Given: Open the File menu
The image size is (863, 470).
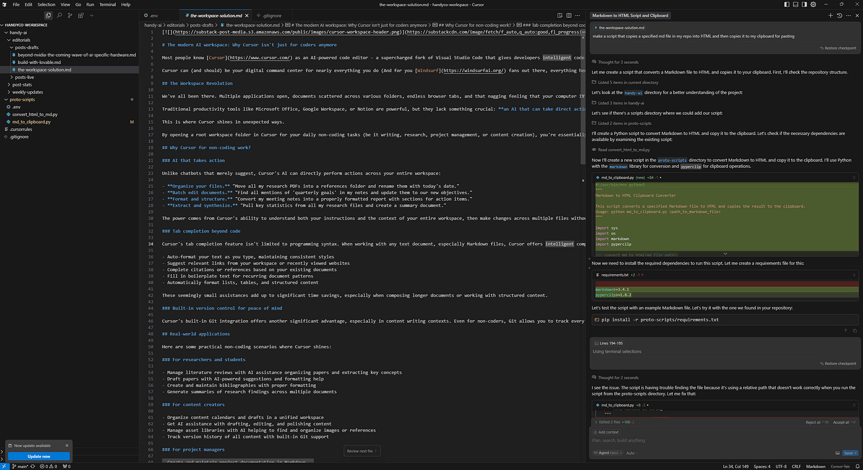Looking at the screenshot, I should [16, 4].
